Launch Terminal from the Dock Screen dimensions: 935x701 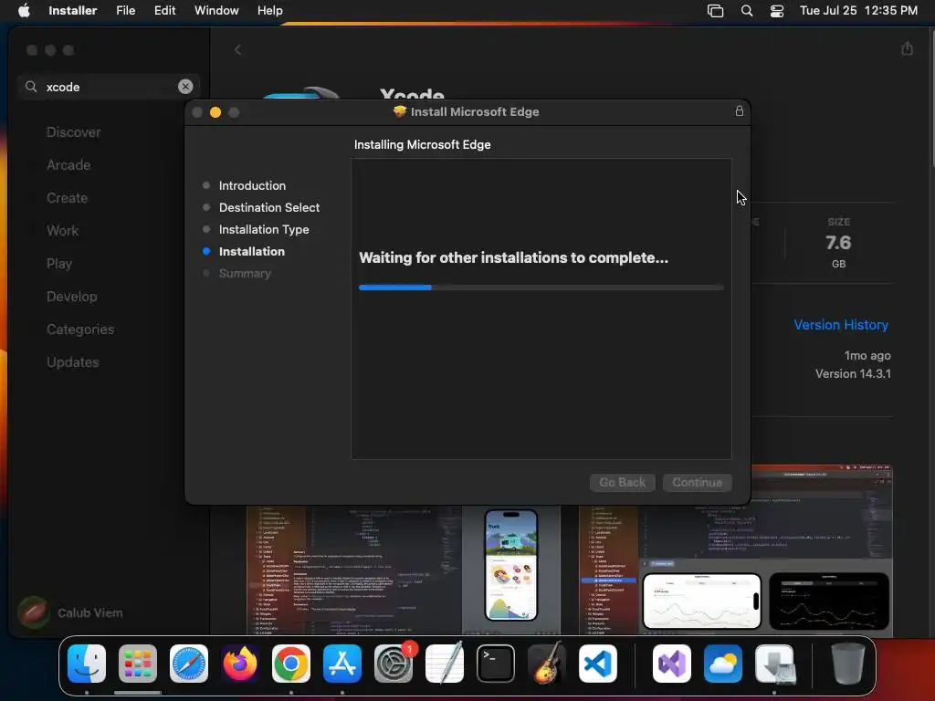click(496, 664)
